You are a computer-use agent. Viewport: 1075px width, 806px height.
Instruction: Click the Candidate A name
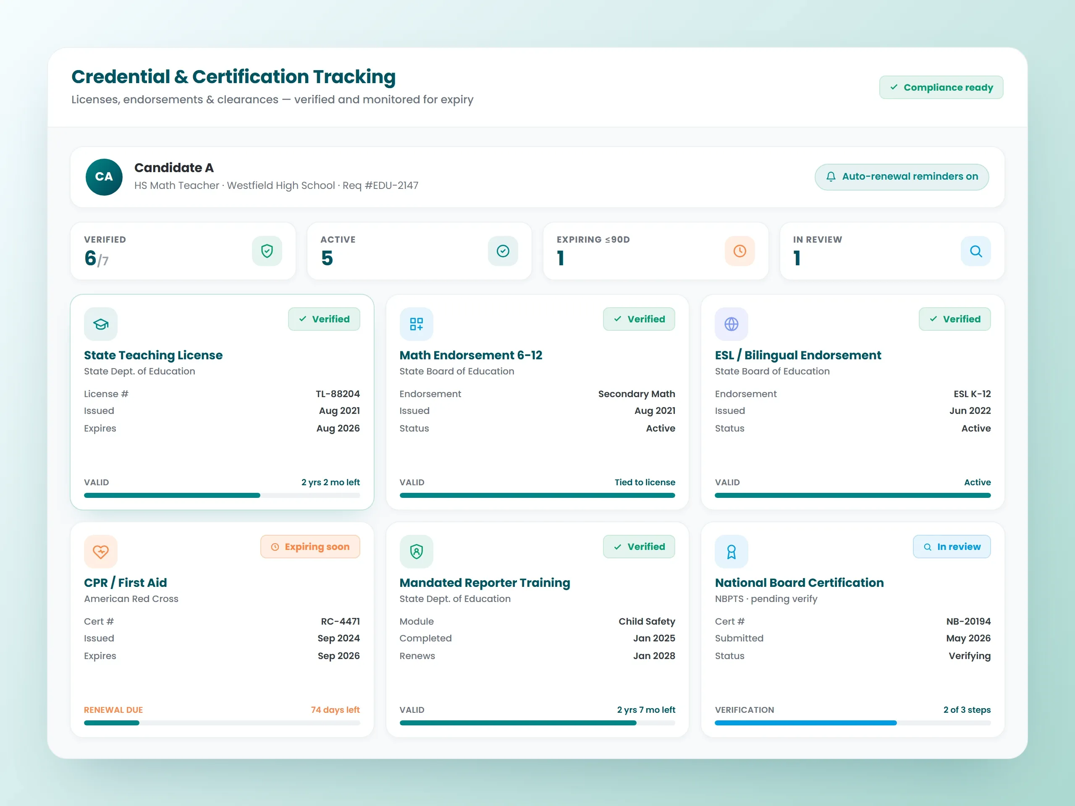pyautogui.click(x=174, y=167)
